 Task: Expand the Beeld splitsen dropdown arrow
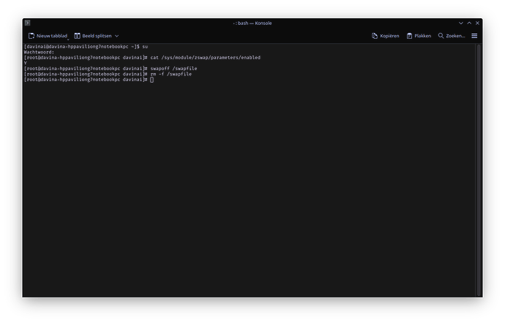coord(116,35)
